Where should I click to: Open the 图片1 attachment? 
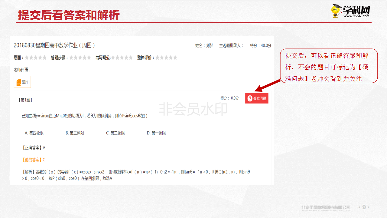[x=22, y=82]
